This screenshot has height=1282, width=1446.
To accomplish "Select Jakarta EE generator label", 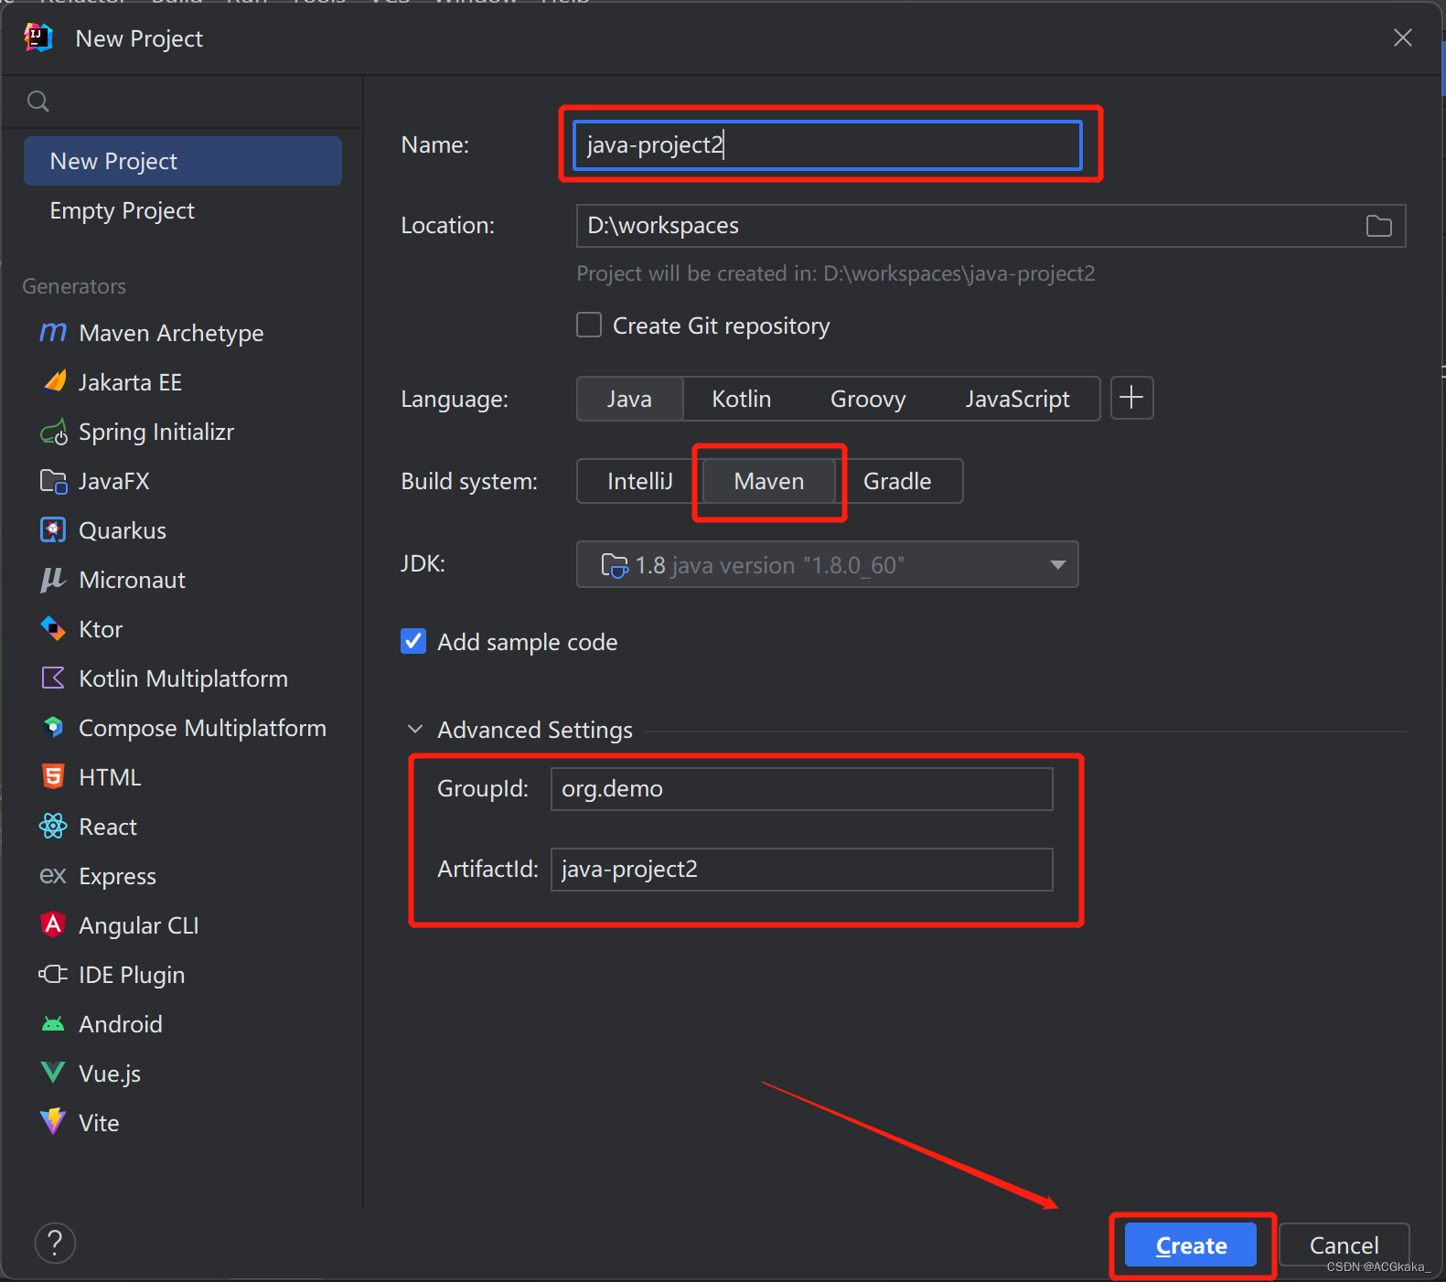I will [130, 382].
